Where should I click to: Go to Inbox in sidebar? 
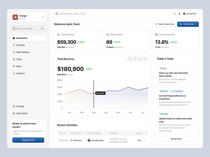tap(19, 66)
